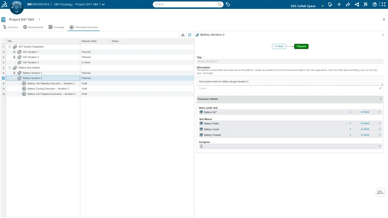Viewport: 388px width, 218px height.
Task: Sort by the Title column header
Action: 43,41
